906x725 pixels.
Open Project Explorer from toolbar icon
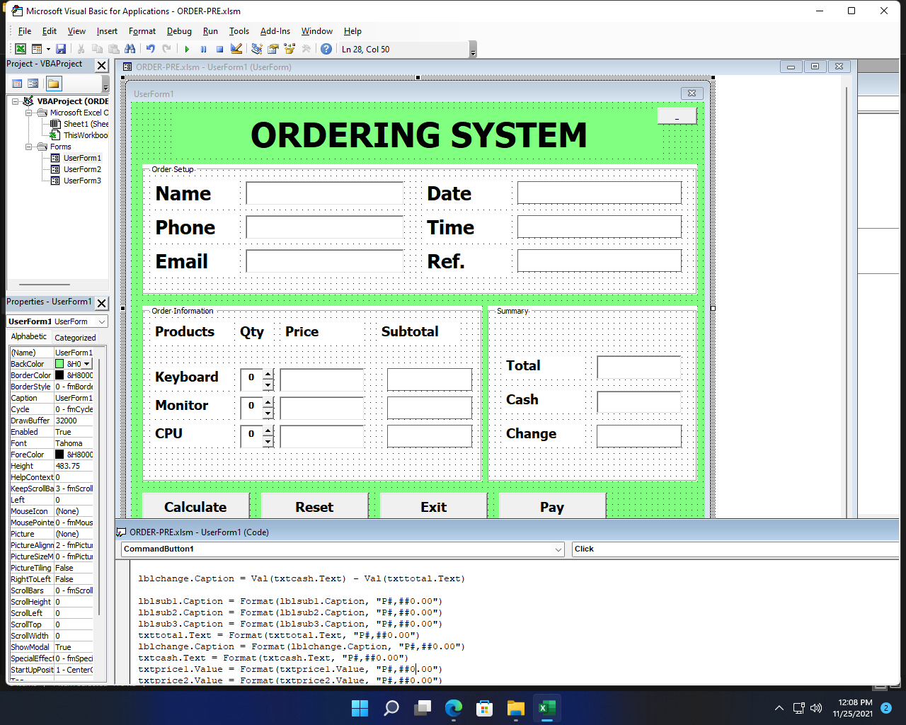pyautogui.click(x=257, y=49)
